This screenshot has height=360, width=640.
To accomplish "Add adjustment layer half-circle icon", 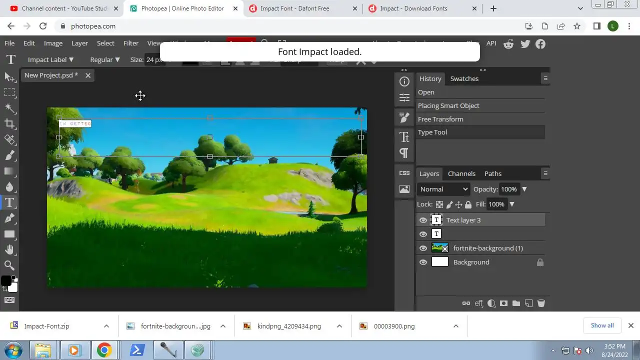I will [x=491, y=303].
